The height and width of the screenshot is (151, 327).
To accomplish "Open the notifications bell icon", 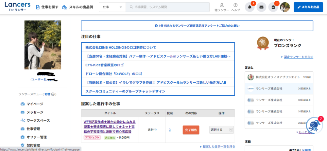I will [250, 7].
